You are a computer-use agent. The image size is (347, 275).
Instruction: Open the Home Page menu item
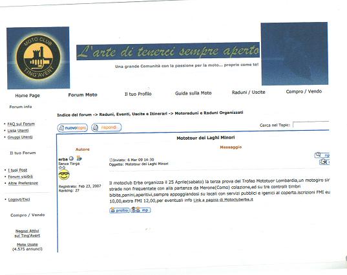tap(27, 96)
